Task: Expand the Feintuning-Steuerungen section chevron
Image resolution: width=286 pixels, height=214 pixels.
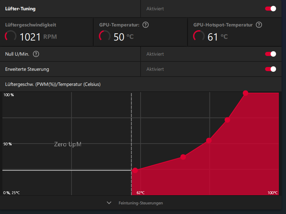Action: coord(109,203)
